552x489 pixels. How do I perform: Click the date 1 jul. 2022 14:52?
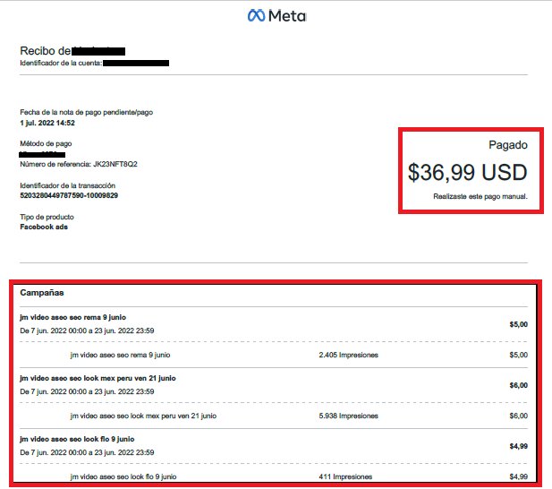[x=47, y=123]
